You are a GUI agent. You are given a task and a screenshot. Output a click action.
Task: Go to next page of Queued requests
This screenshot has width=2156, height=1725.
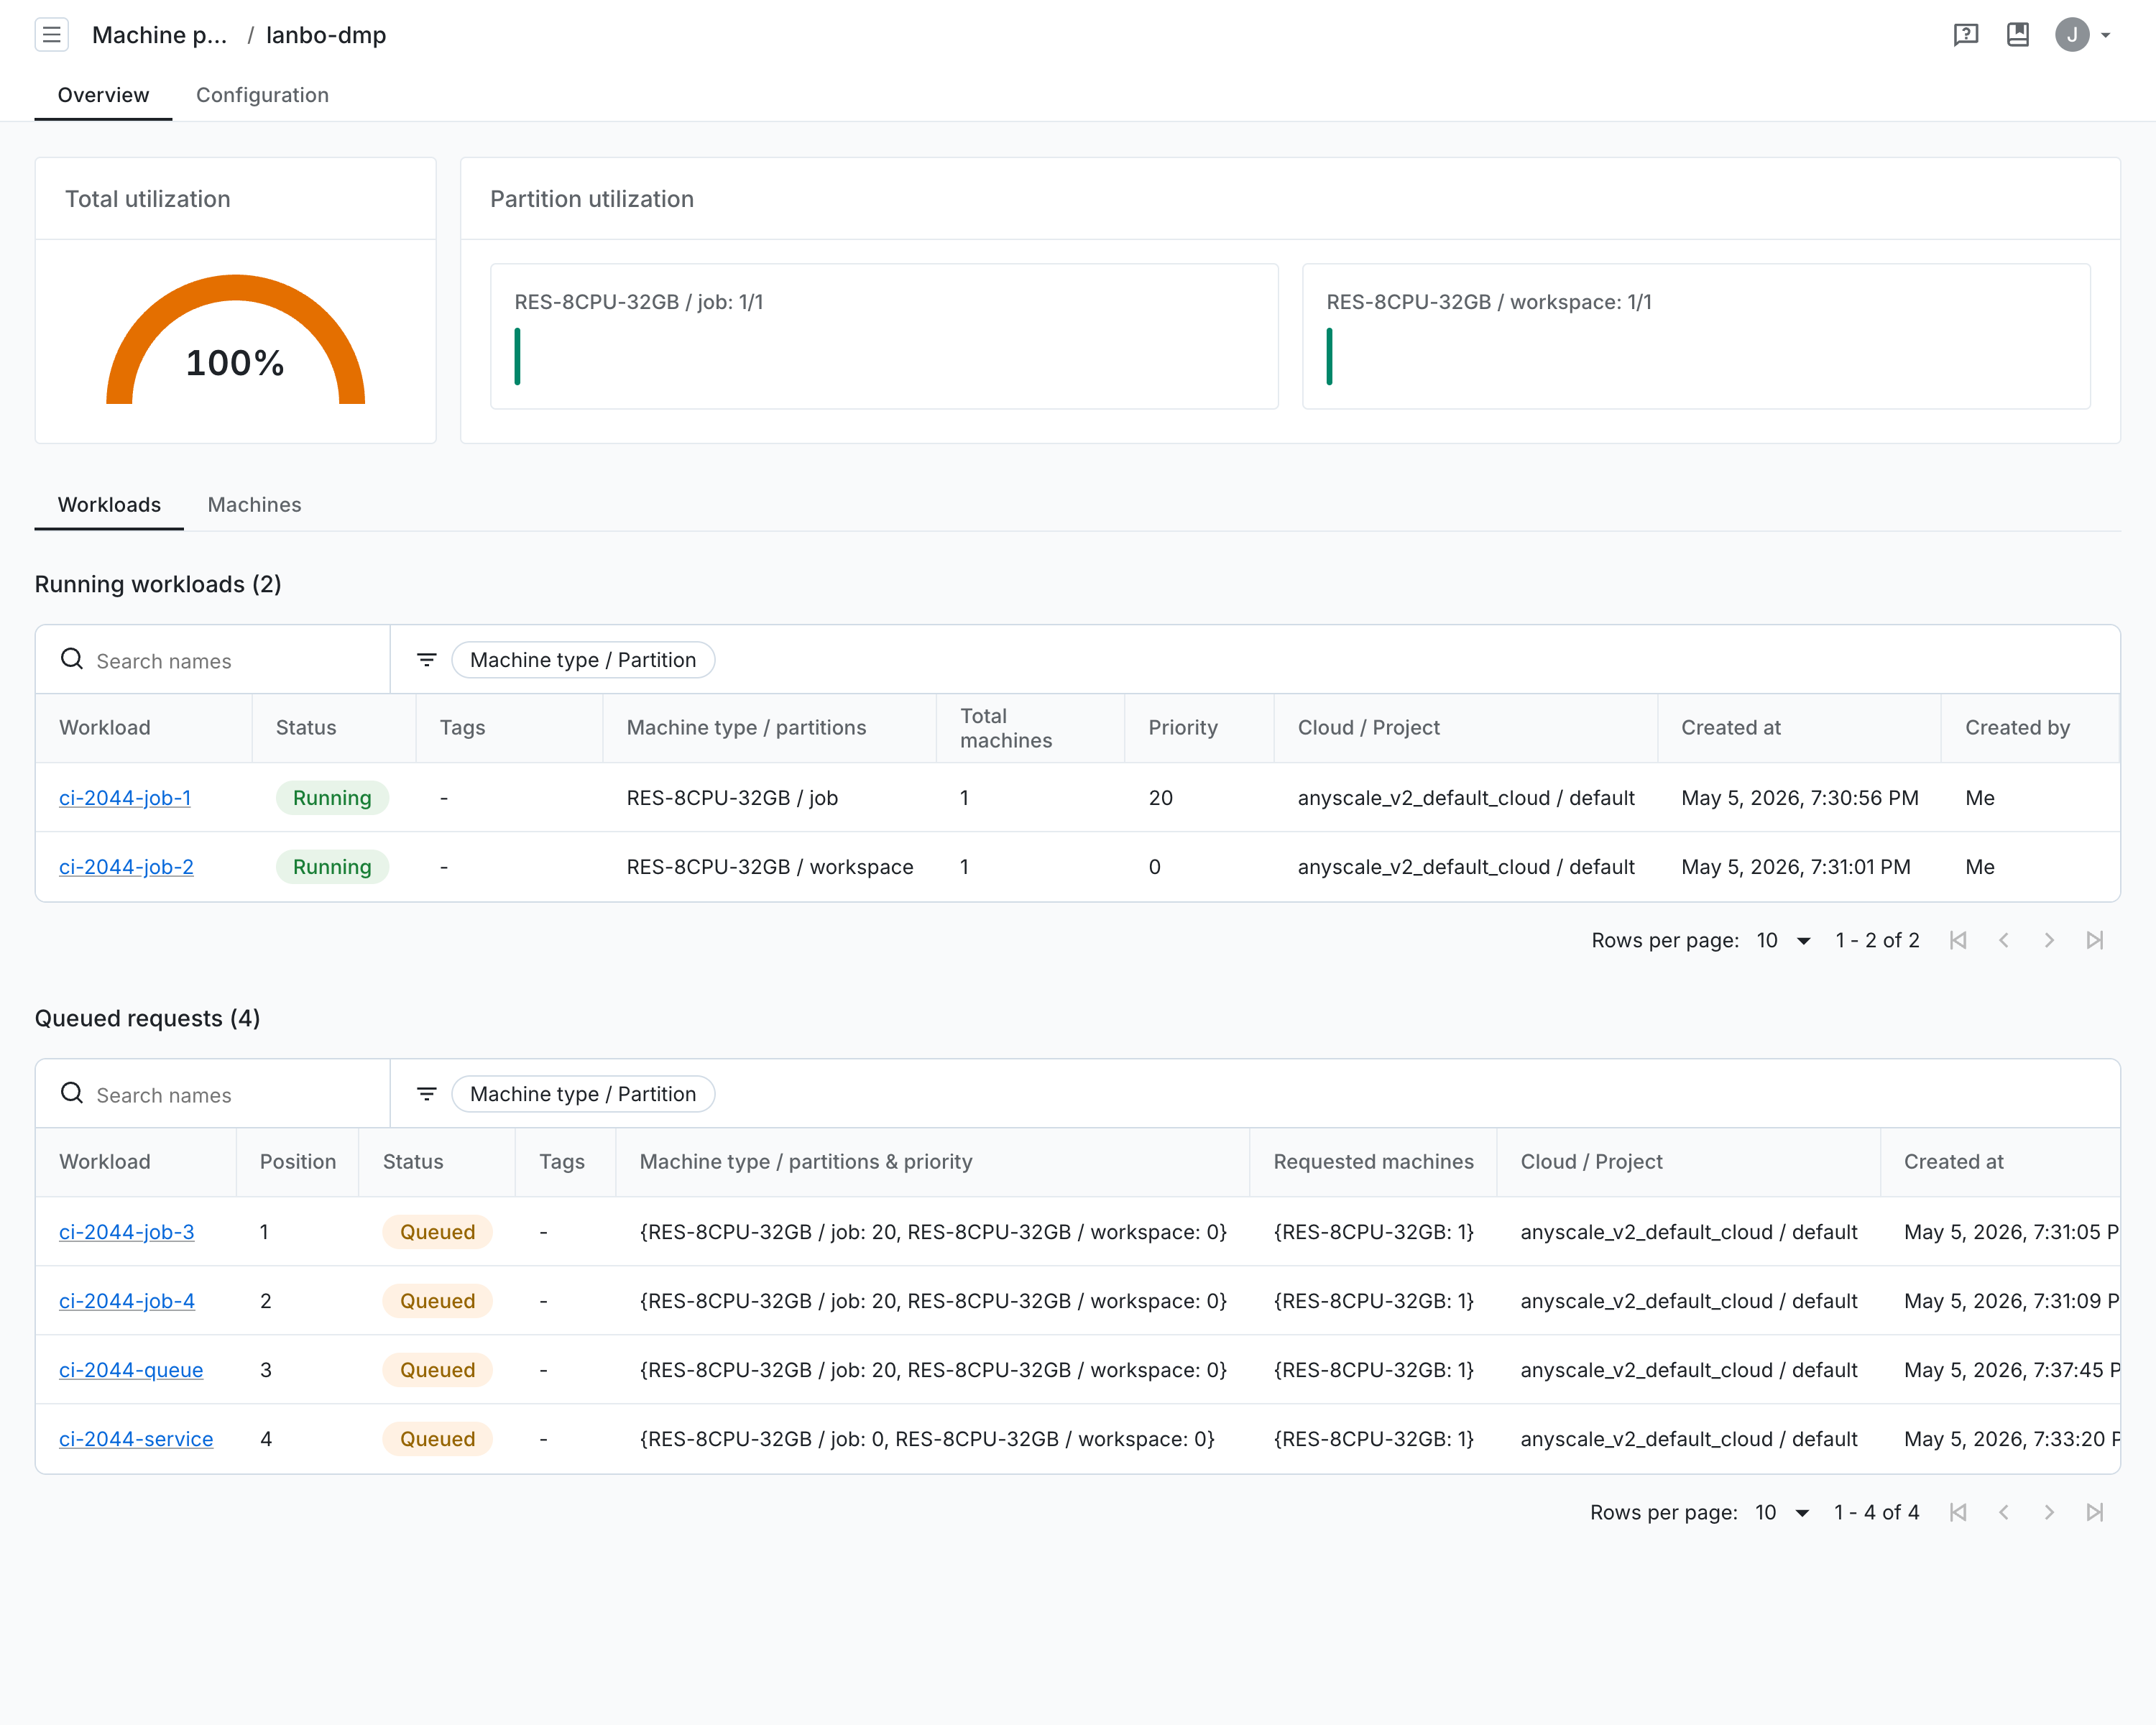(2049, 1512)
